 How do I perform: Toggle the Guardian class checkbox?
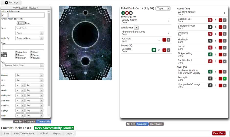click(x=16, y=52)
